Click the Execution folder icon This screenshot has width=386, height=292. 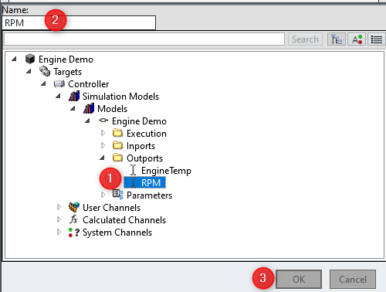coord(117,133)
